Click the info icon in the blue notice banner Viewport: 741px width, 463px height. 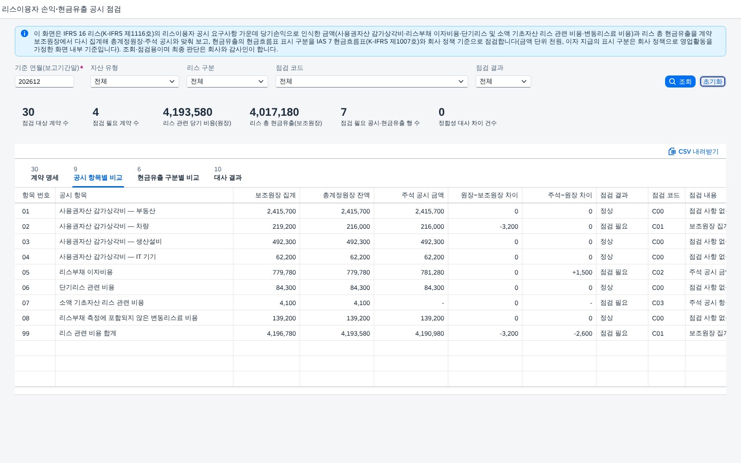pos(25,33)
